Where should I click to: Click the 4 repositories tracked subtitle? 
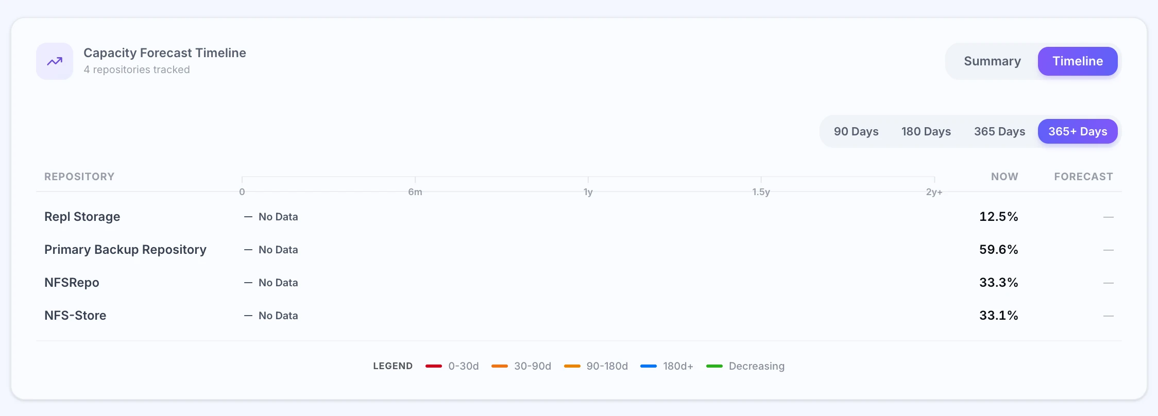tap(137, 70)
